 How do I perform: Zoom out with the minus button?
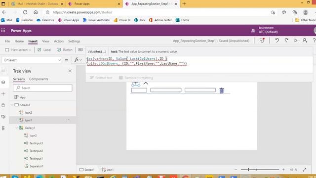coord(236,170)
